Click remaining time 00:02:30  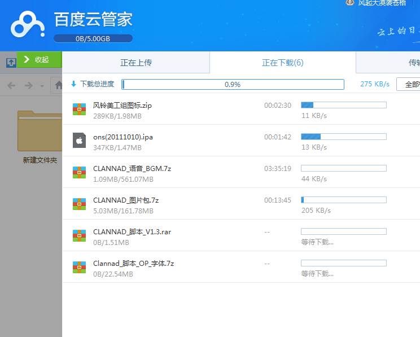[x=278, y=106]
